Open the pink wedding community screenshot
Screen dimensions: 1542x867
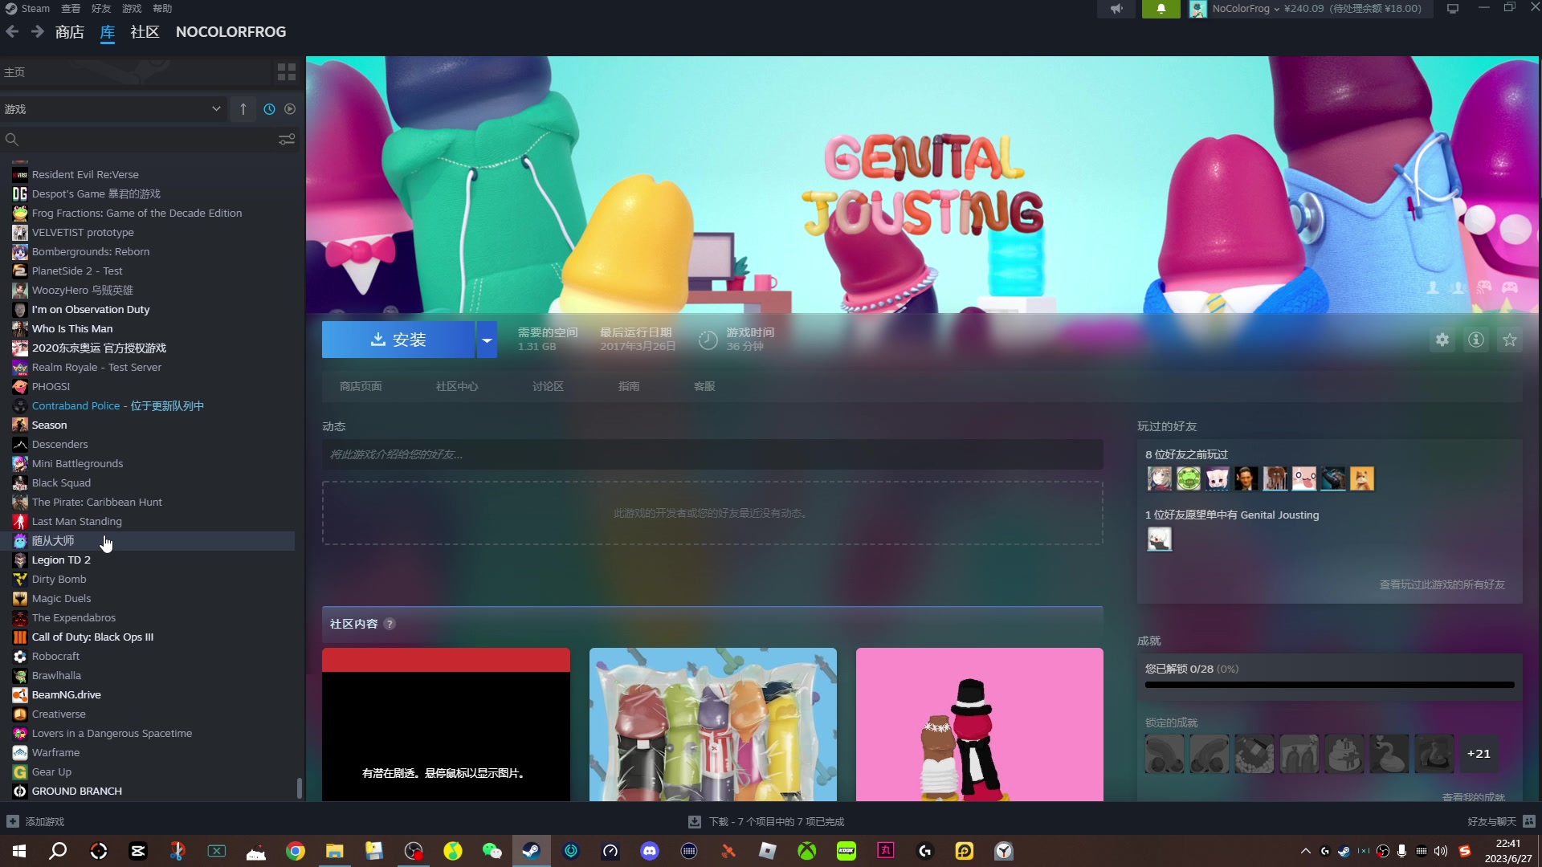coord(980,724)
